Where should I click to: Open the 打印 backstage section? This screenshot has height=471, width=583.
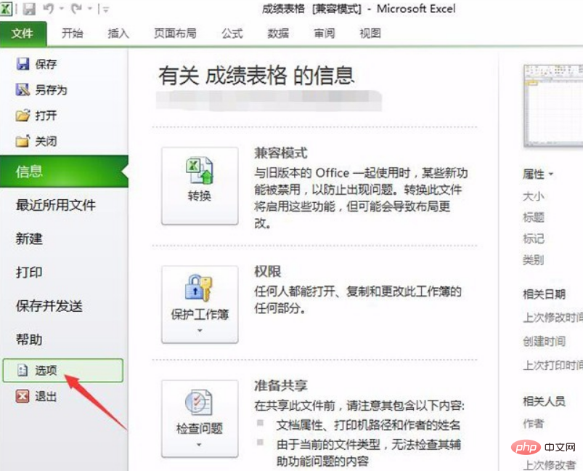tap(29, 272)
